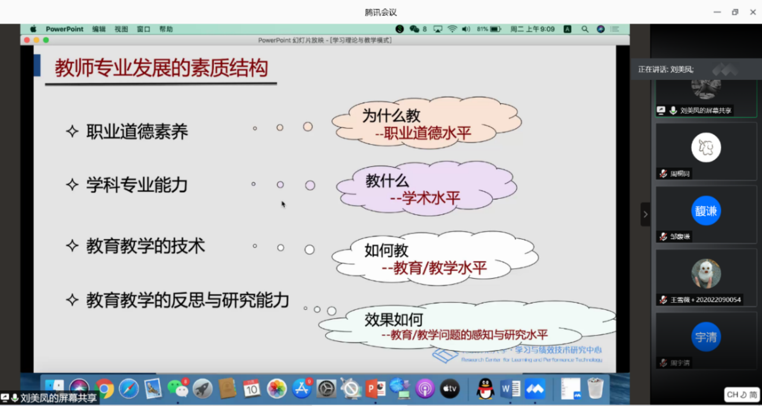Image resolution: width=762 pixels, height=406 pixels.
Task: Open System Preferences gear in dock
Action: [326, 389]
